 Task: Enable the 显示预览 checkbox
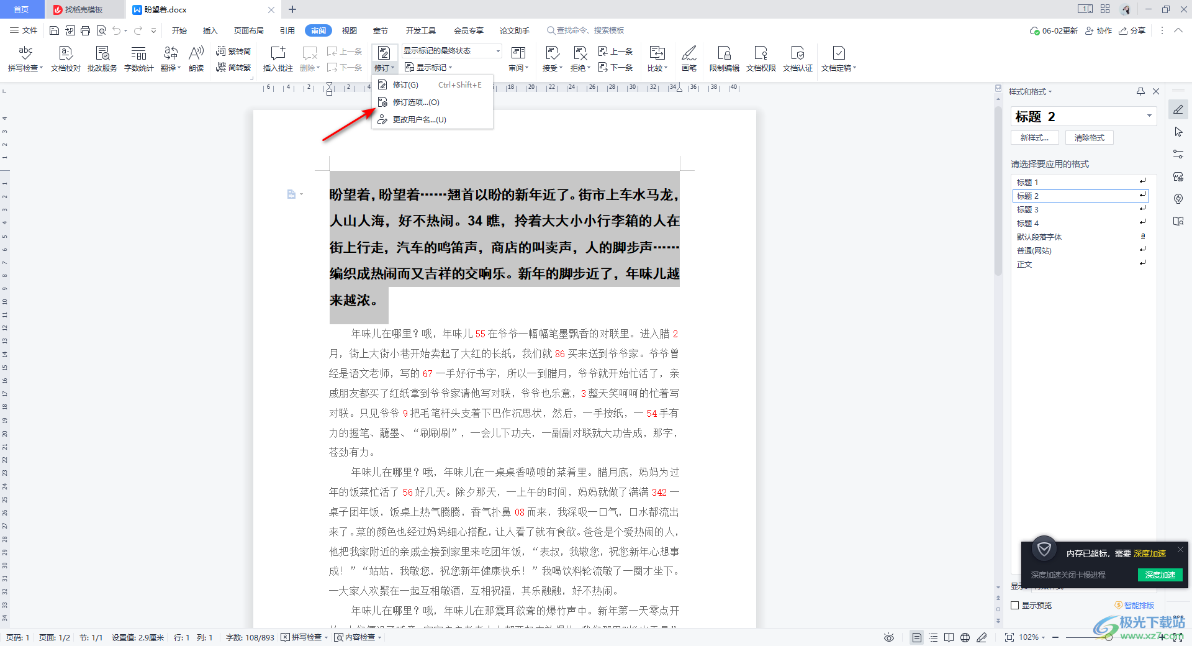click(1015, 606)
